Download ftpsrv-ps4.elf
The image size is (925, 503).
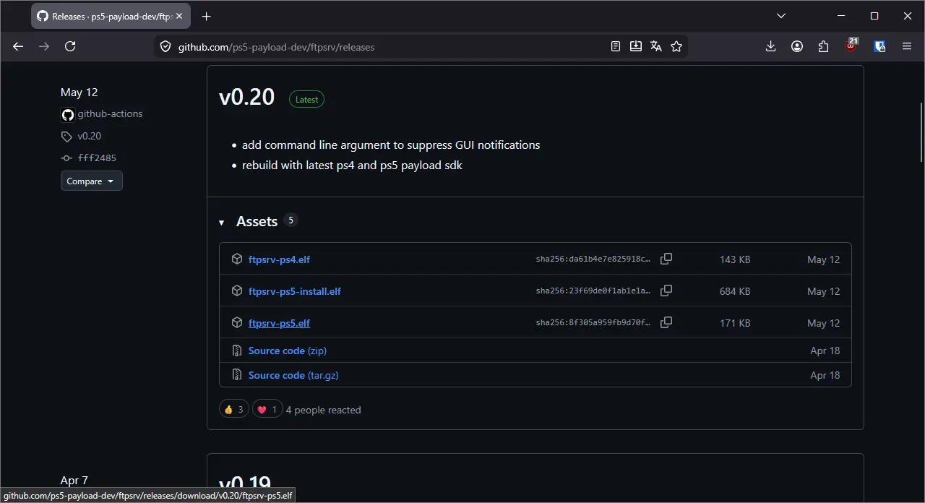(279, 259)
